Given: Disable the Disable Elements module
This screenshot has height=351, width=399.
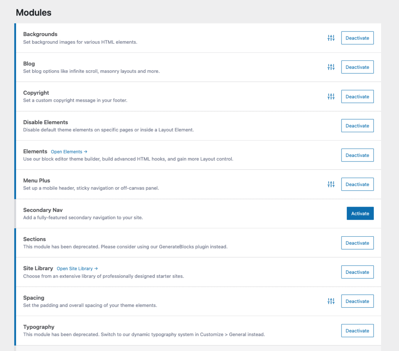Looking at the screenshot, I should pos(357,125).
